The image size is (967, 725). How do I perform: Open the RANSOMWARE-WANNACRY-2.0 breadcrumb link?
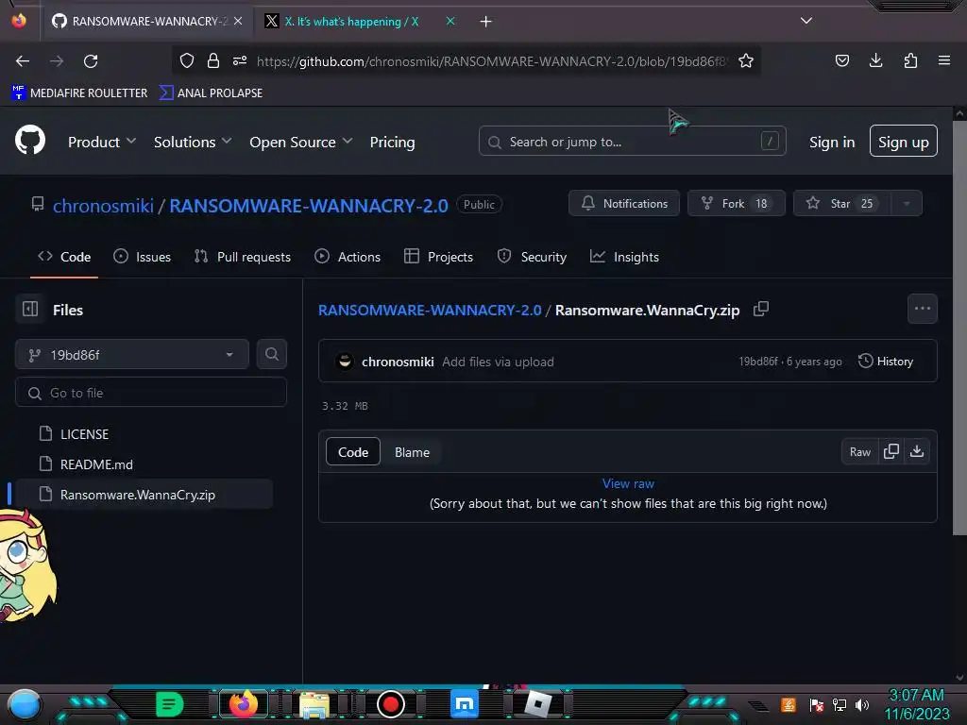(430, 310)
